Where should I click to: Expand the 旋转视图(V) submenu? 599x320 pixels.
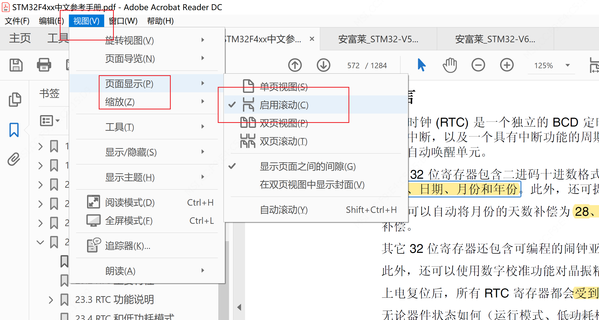pyautogui.click(x=147, y=40)
